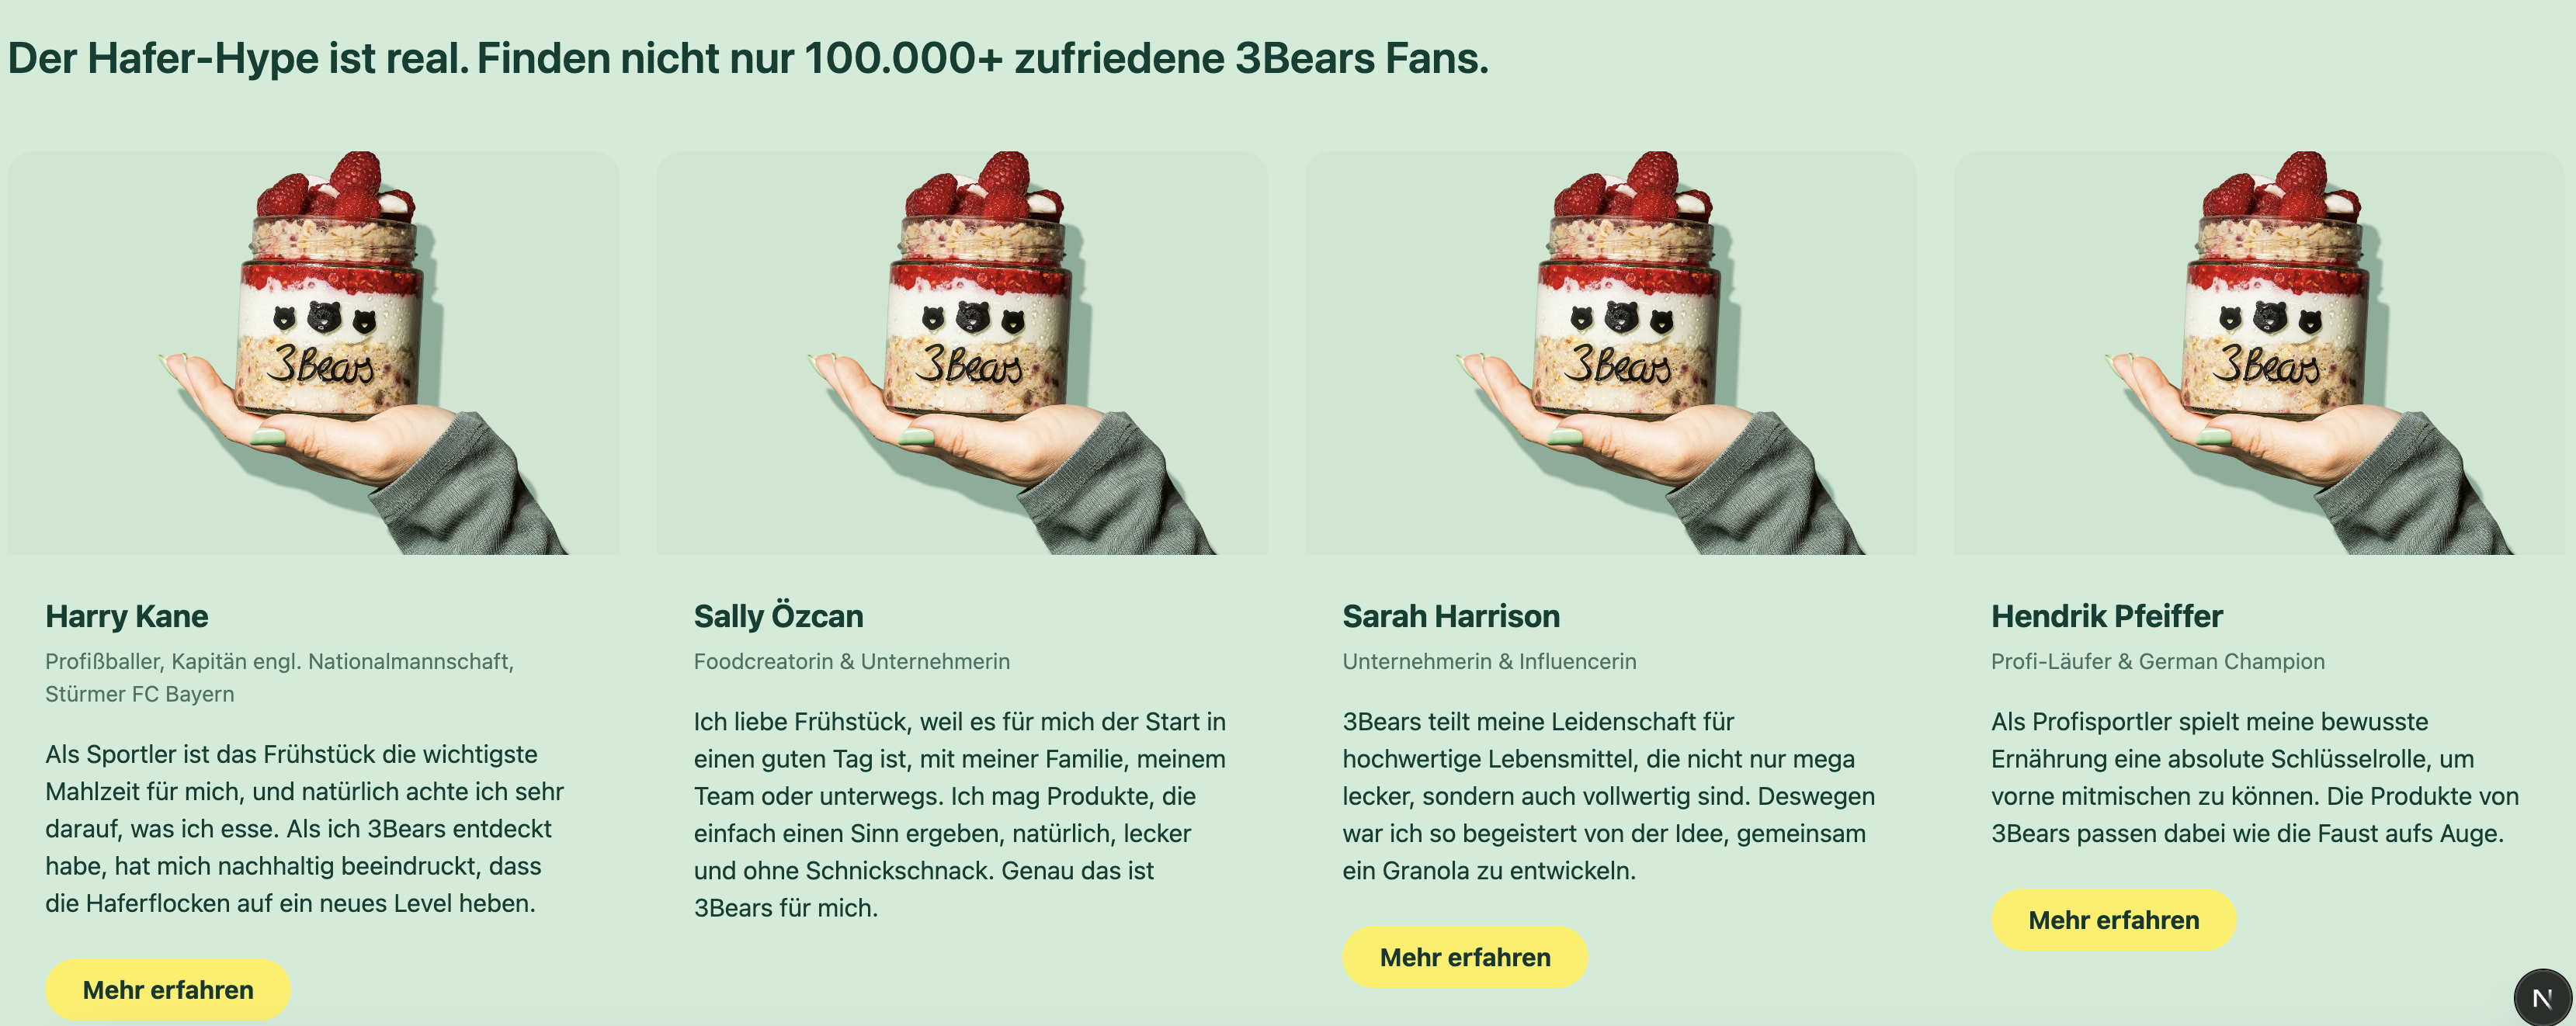Click Sally Özcan's Frühstück testimonial text
Screen dimensions: 2576x1026
tap(959, 814)
